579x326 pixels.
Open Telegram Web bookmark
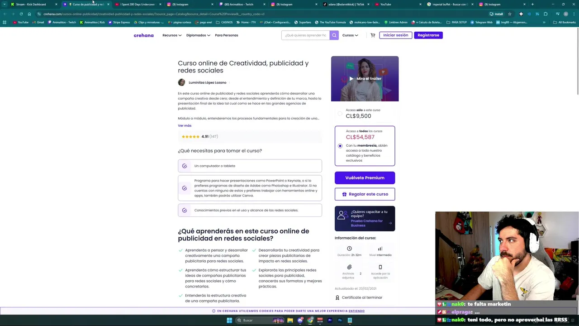(x=482, y=22)
